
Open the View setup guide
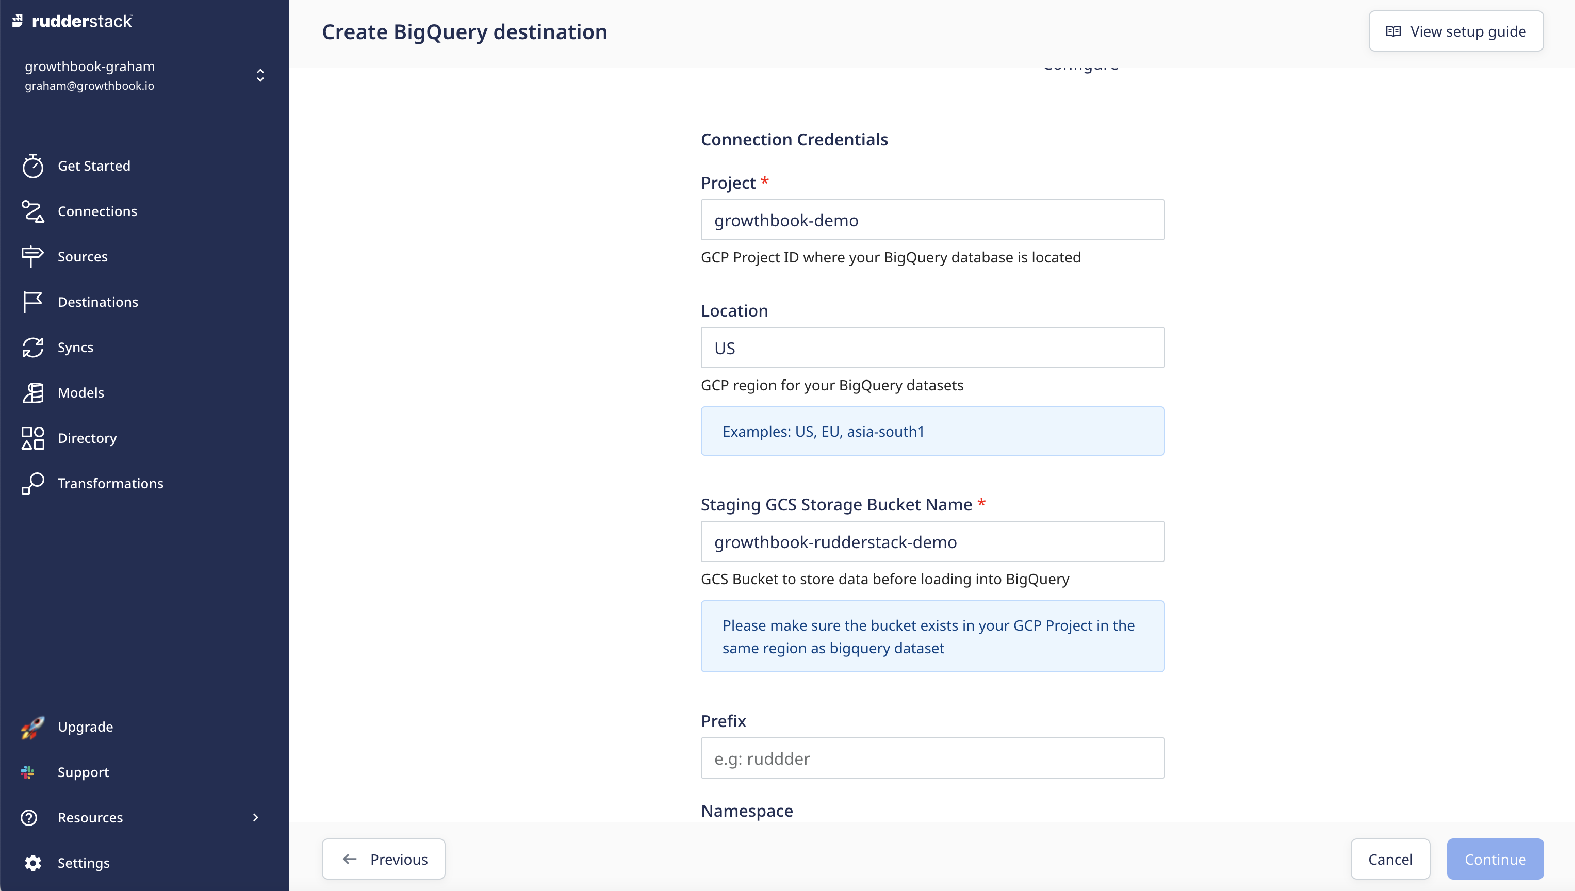pos(1456,31)
